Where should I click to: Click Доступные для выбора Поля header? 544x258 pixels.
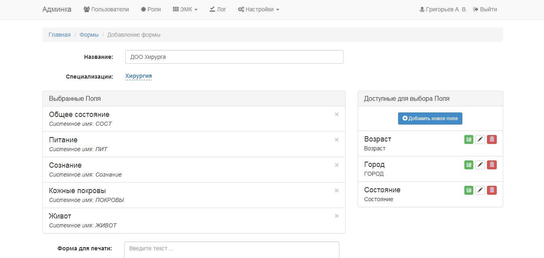[430, 99]
